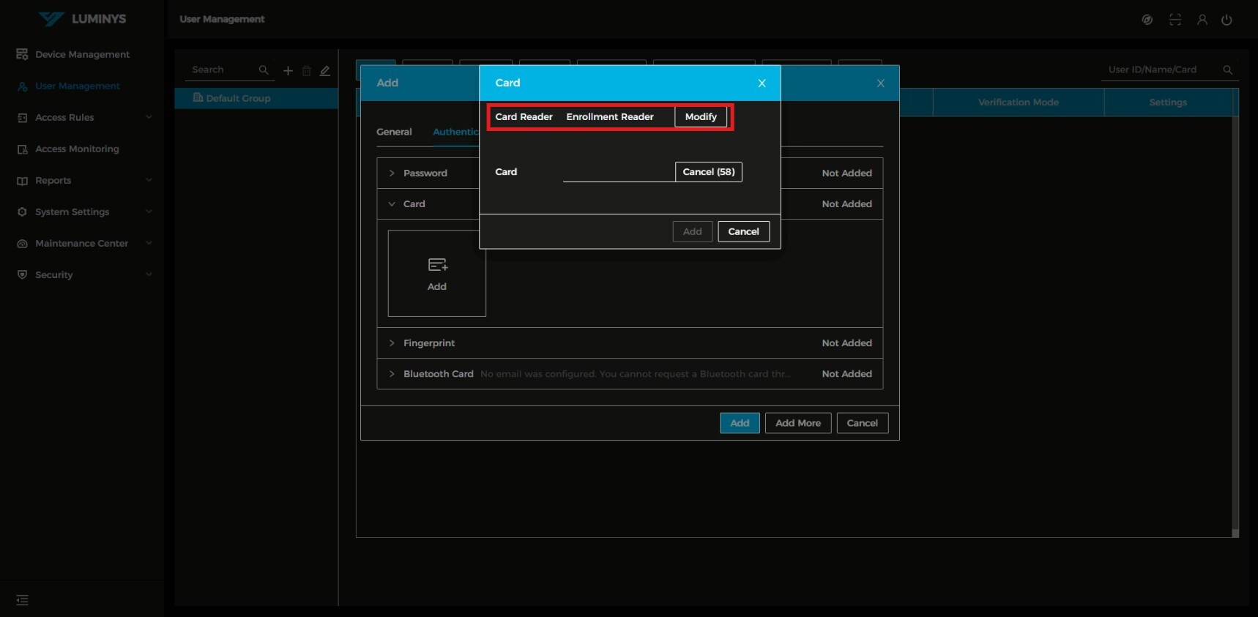Click the Cancel (58) countdown button
Image resolution: width=1258 pixels, height=617 pixels.
pyautogui.click(x=708, y=172)
